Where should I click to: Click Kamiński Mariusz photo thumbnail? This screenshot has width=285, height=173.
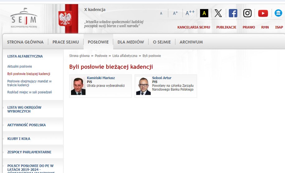coord(78,86)
